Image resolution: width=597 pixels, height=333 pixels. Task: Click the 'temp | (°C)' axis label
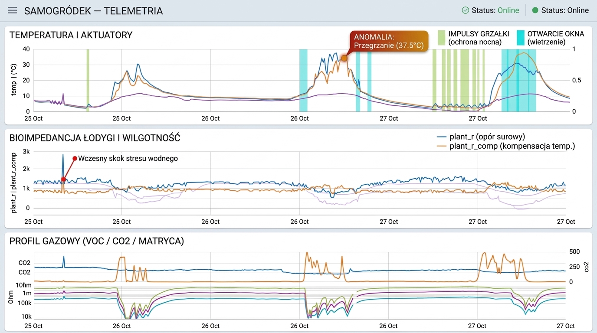[13, 80]
